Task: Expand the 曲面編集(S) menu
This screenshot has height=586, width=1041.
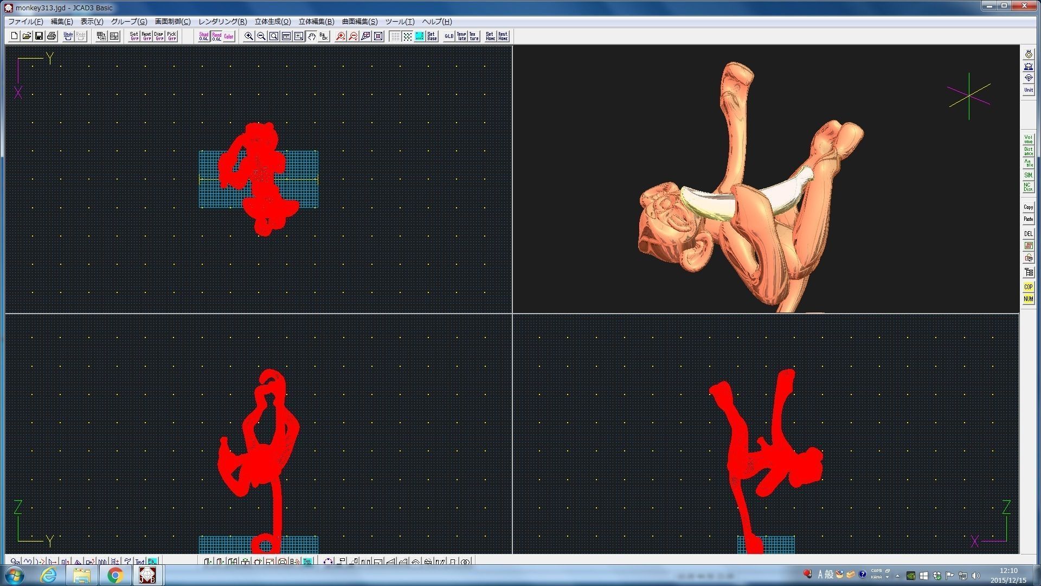Action: (x=359, y=22)
